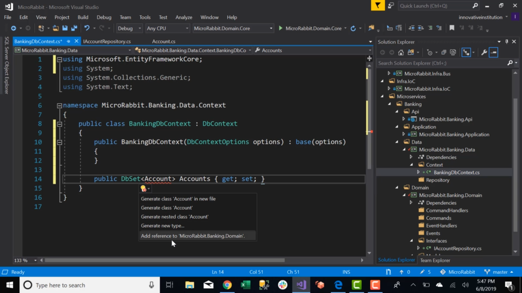522x293 pixels.
Task: Switch to the Team Explorer tab
Action: [x=435, y=260]
